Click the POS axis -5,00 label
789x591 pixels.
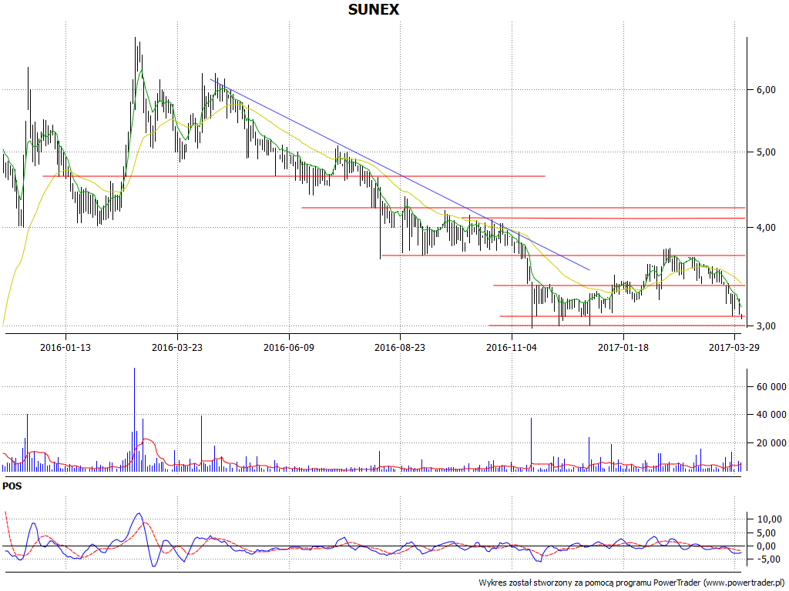[770, 559]
